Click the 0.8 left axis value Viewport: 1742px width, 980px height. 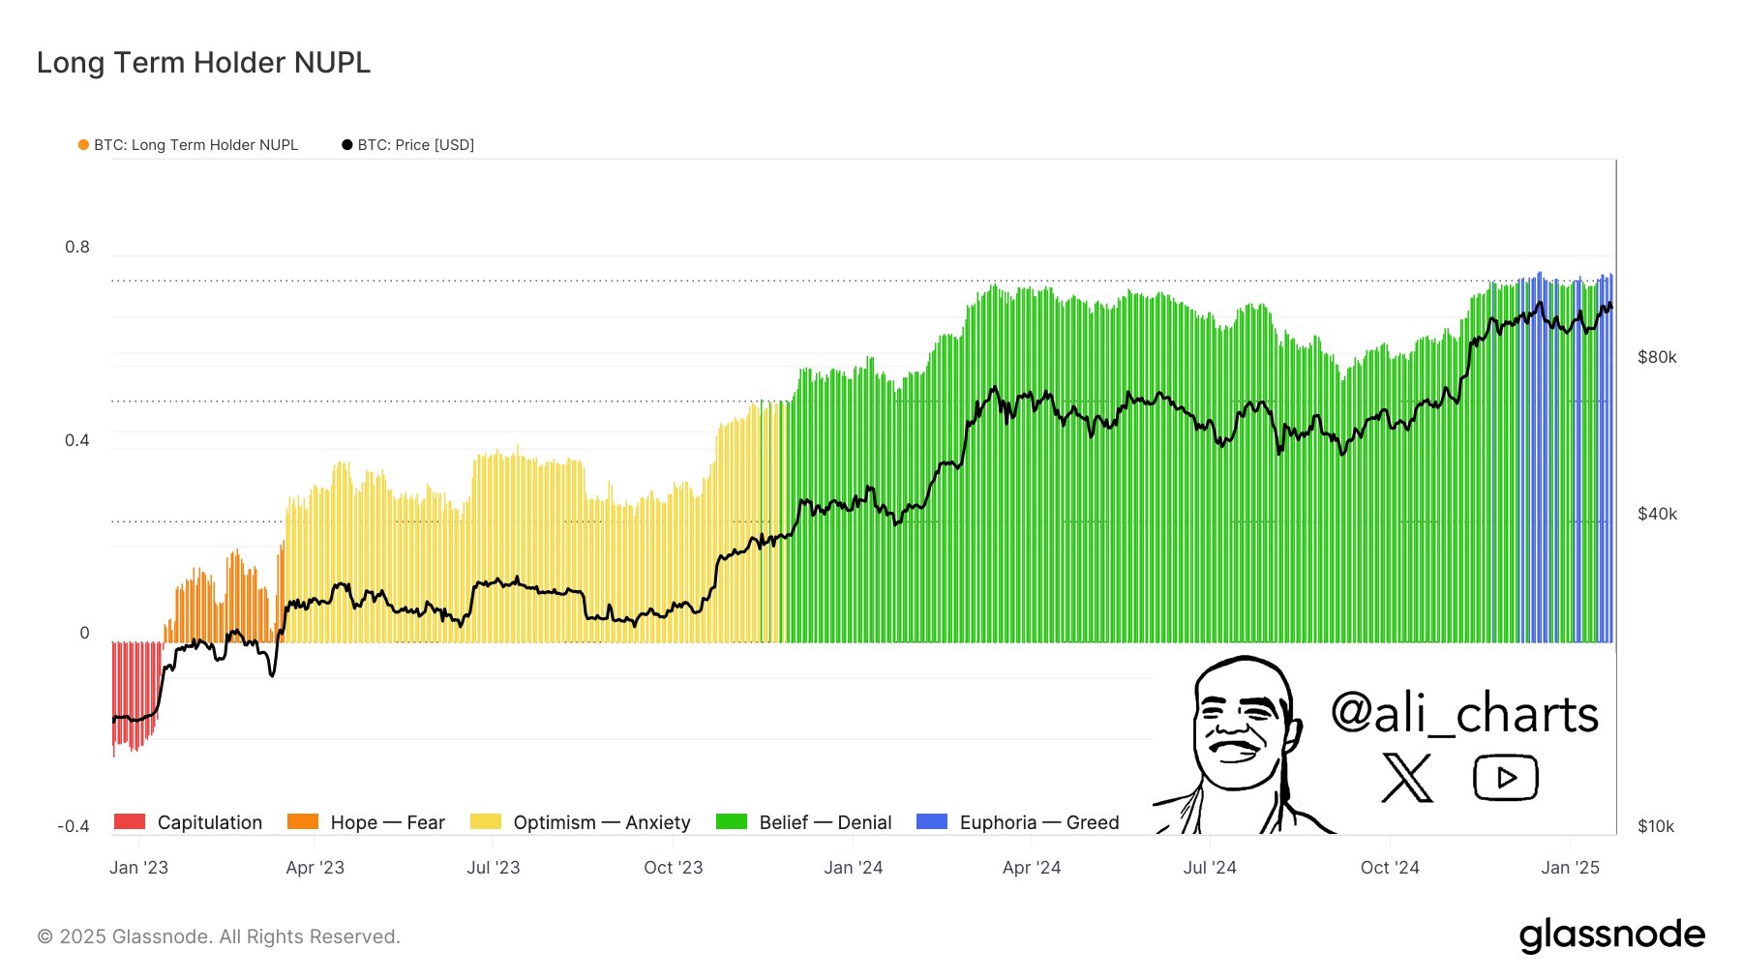[77, 247]
